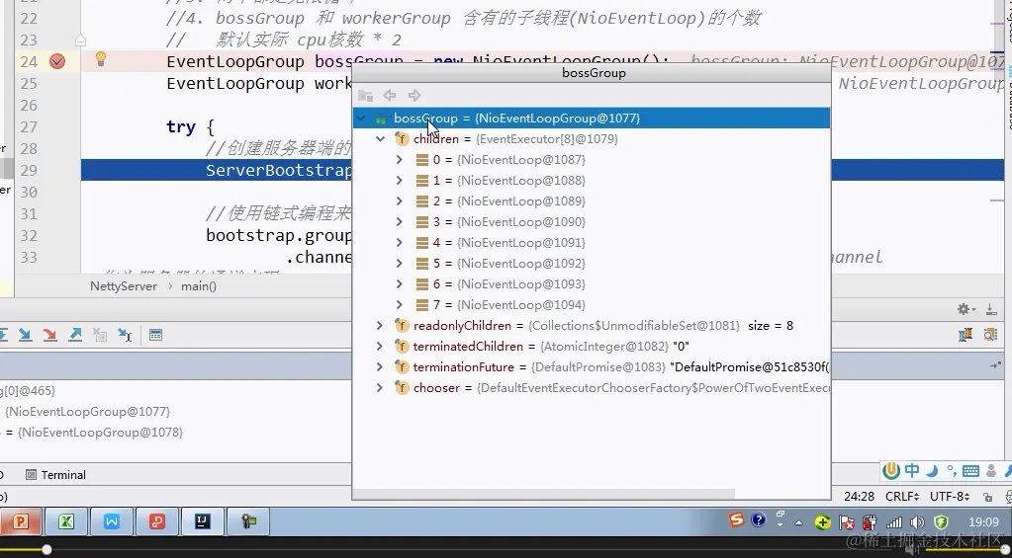Image resolution: width=1012 pixels, height=558 pixels.
Task: Expand the readonlyChildren field
Action: [380, 325]
